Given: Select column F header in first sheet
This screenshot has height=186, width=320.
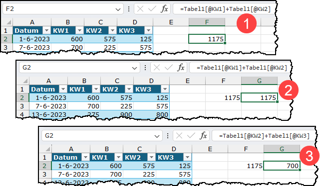Looking at the screenshot, I should (207, 22).
